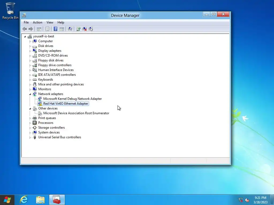Click the Start button

(7, 200)
